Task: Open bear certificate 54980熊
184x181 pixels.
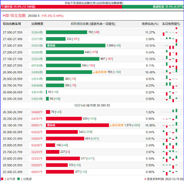Action: click(37, 72)
